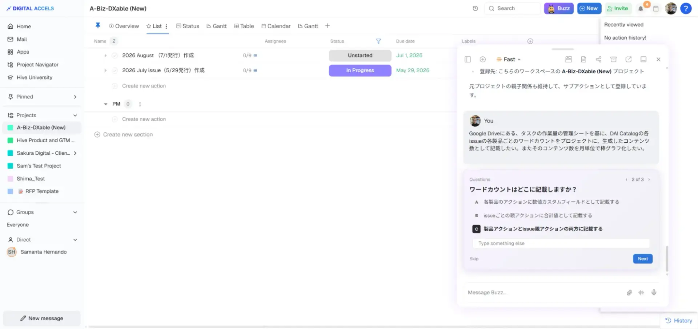Go to the next question arrow
698x329 pixels.
click(x=649, y=180)
